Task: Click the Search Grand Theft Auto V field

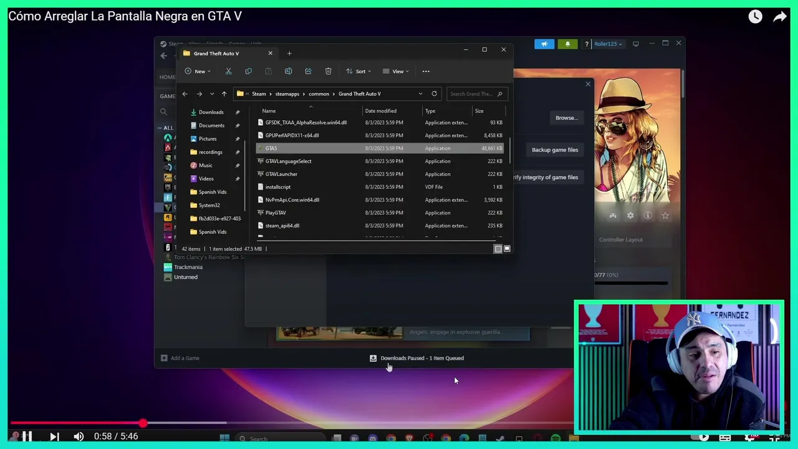Action: [477, 94]
